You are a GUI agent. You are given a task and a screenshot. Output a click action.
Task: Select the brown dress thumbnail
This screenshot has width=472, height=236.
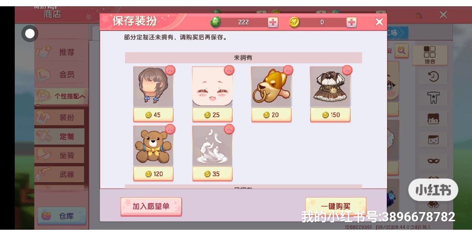pos(330,87)
